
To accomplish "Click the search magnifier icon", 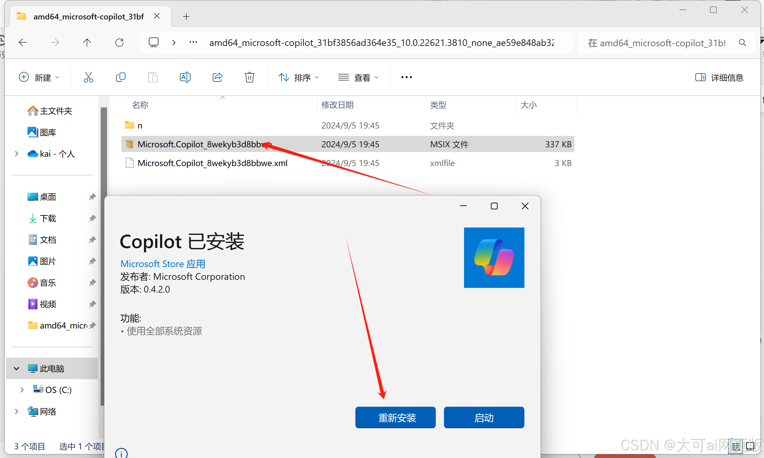I will pyautogui.click(x=743, y=43).
